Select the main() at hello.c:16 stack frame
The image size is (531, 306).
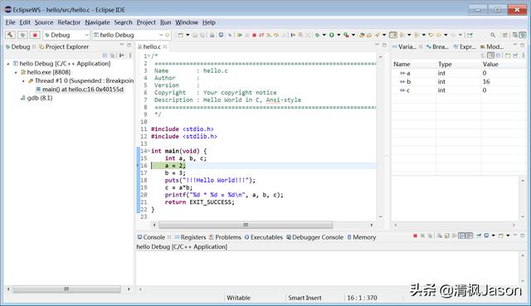(80, 90)
